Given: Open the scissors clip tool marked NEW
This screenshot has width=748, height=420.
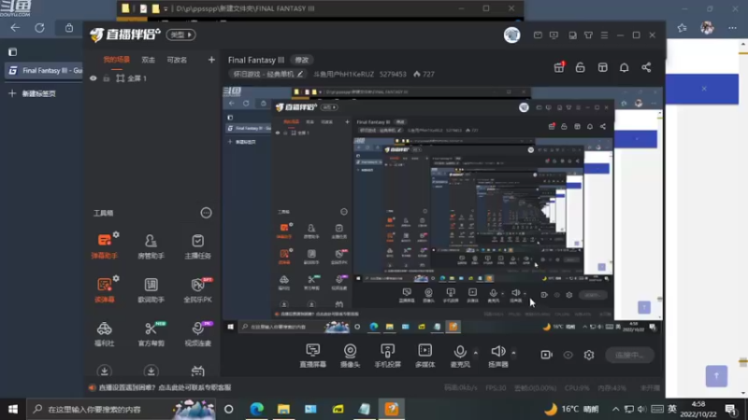Looking at the screenshot, I should [151, 333].
